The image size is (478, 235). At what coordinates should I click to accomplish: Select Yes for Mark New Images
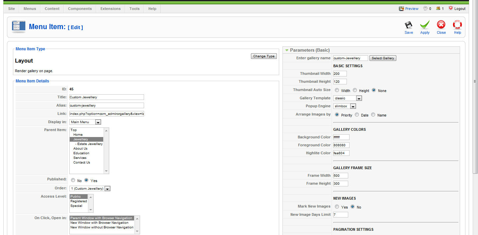[337, 207]
